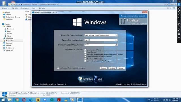Open Zoom from the taskbar

[45, 100]
